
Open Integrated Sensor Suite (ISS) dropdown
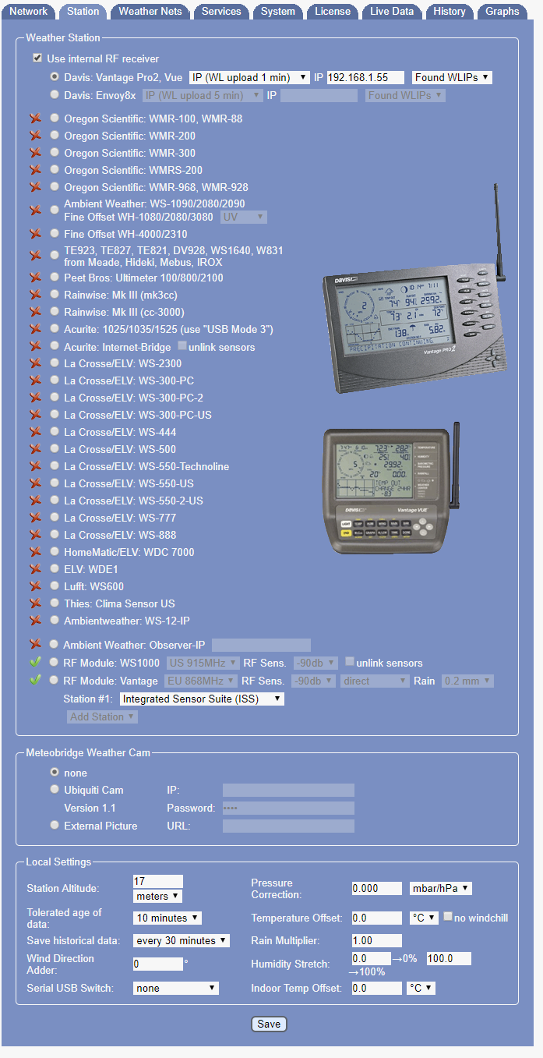tap(202, 699)
